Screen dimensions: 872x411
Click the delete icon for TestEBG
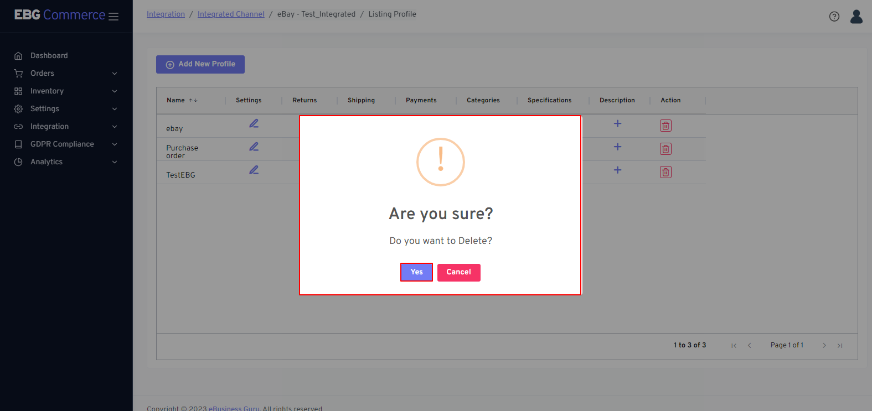(665, 172)
